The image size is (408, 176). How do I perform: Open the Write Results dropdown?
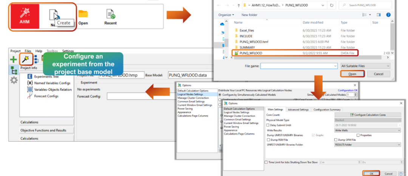pyautogui.click(x=367, y=130)
